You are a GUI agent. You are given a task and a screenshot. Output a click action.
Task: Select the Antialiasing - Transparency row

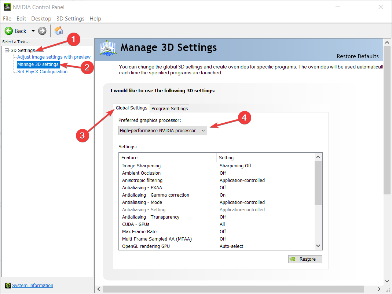216,217
